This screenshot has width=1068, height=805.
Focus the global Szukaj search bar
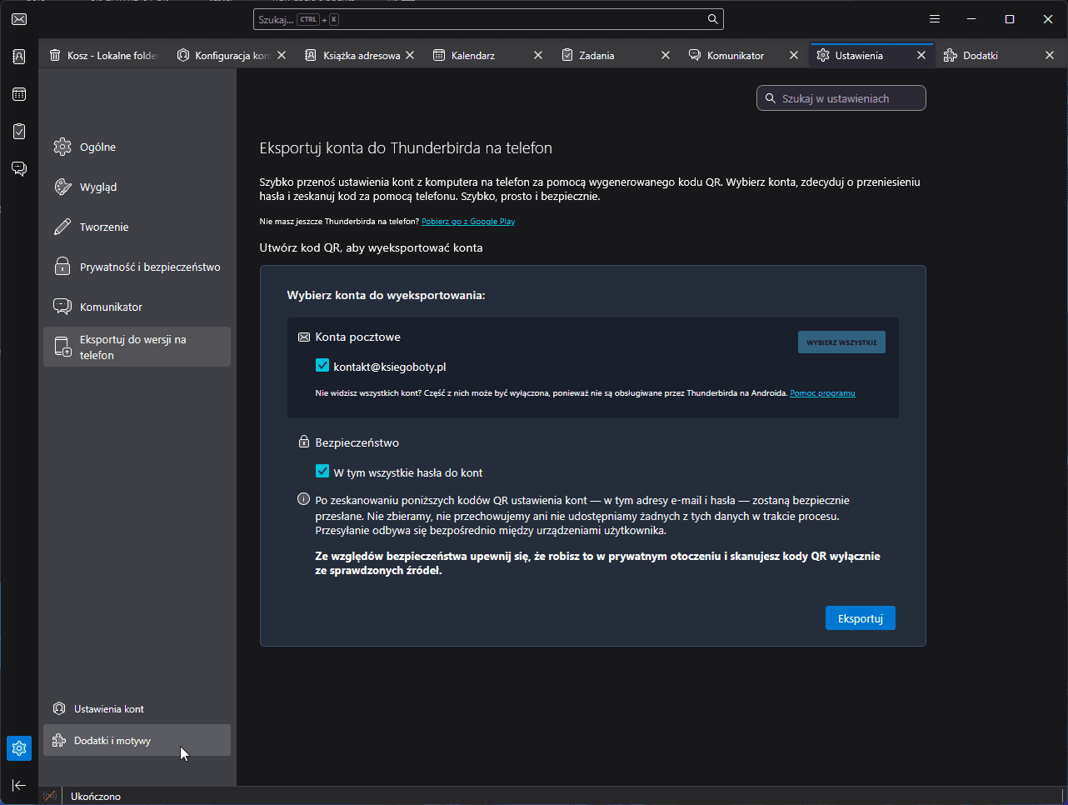click(488, 19)
